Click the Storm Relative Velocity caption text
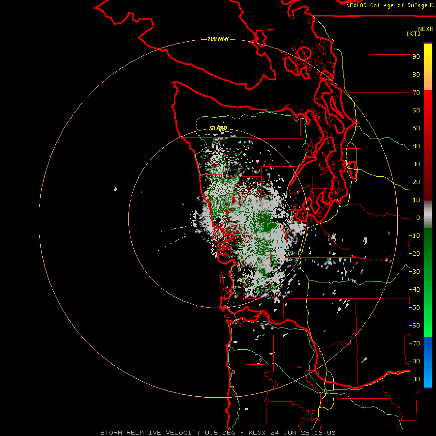Image resolution: width=436 pixels, height=436 pixels. tap(218, 433)
